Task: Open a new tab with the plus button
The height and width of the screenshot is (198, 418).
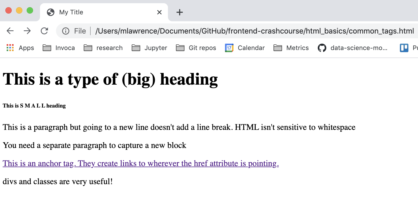Action: click(180, 12)
